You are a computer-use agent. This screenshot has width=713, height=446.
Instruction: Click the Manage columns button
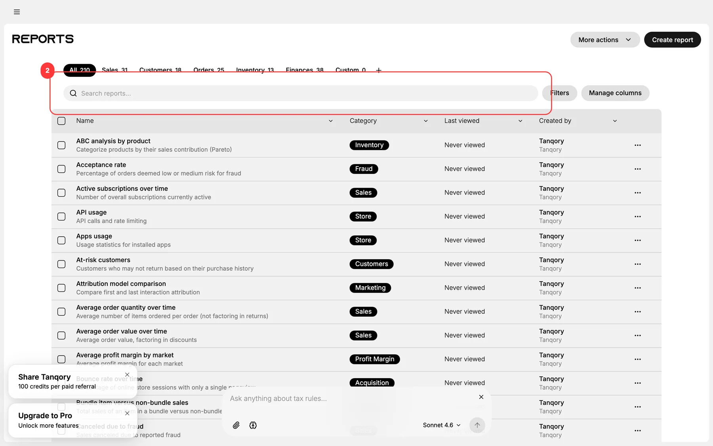[615, 93]
